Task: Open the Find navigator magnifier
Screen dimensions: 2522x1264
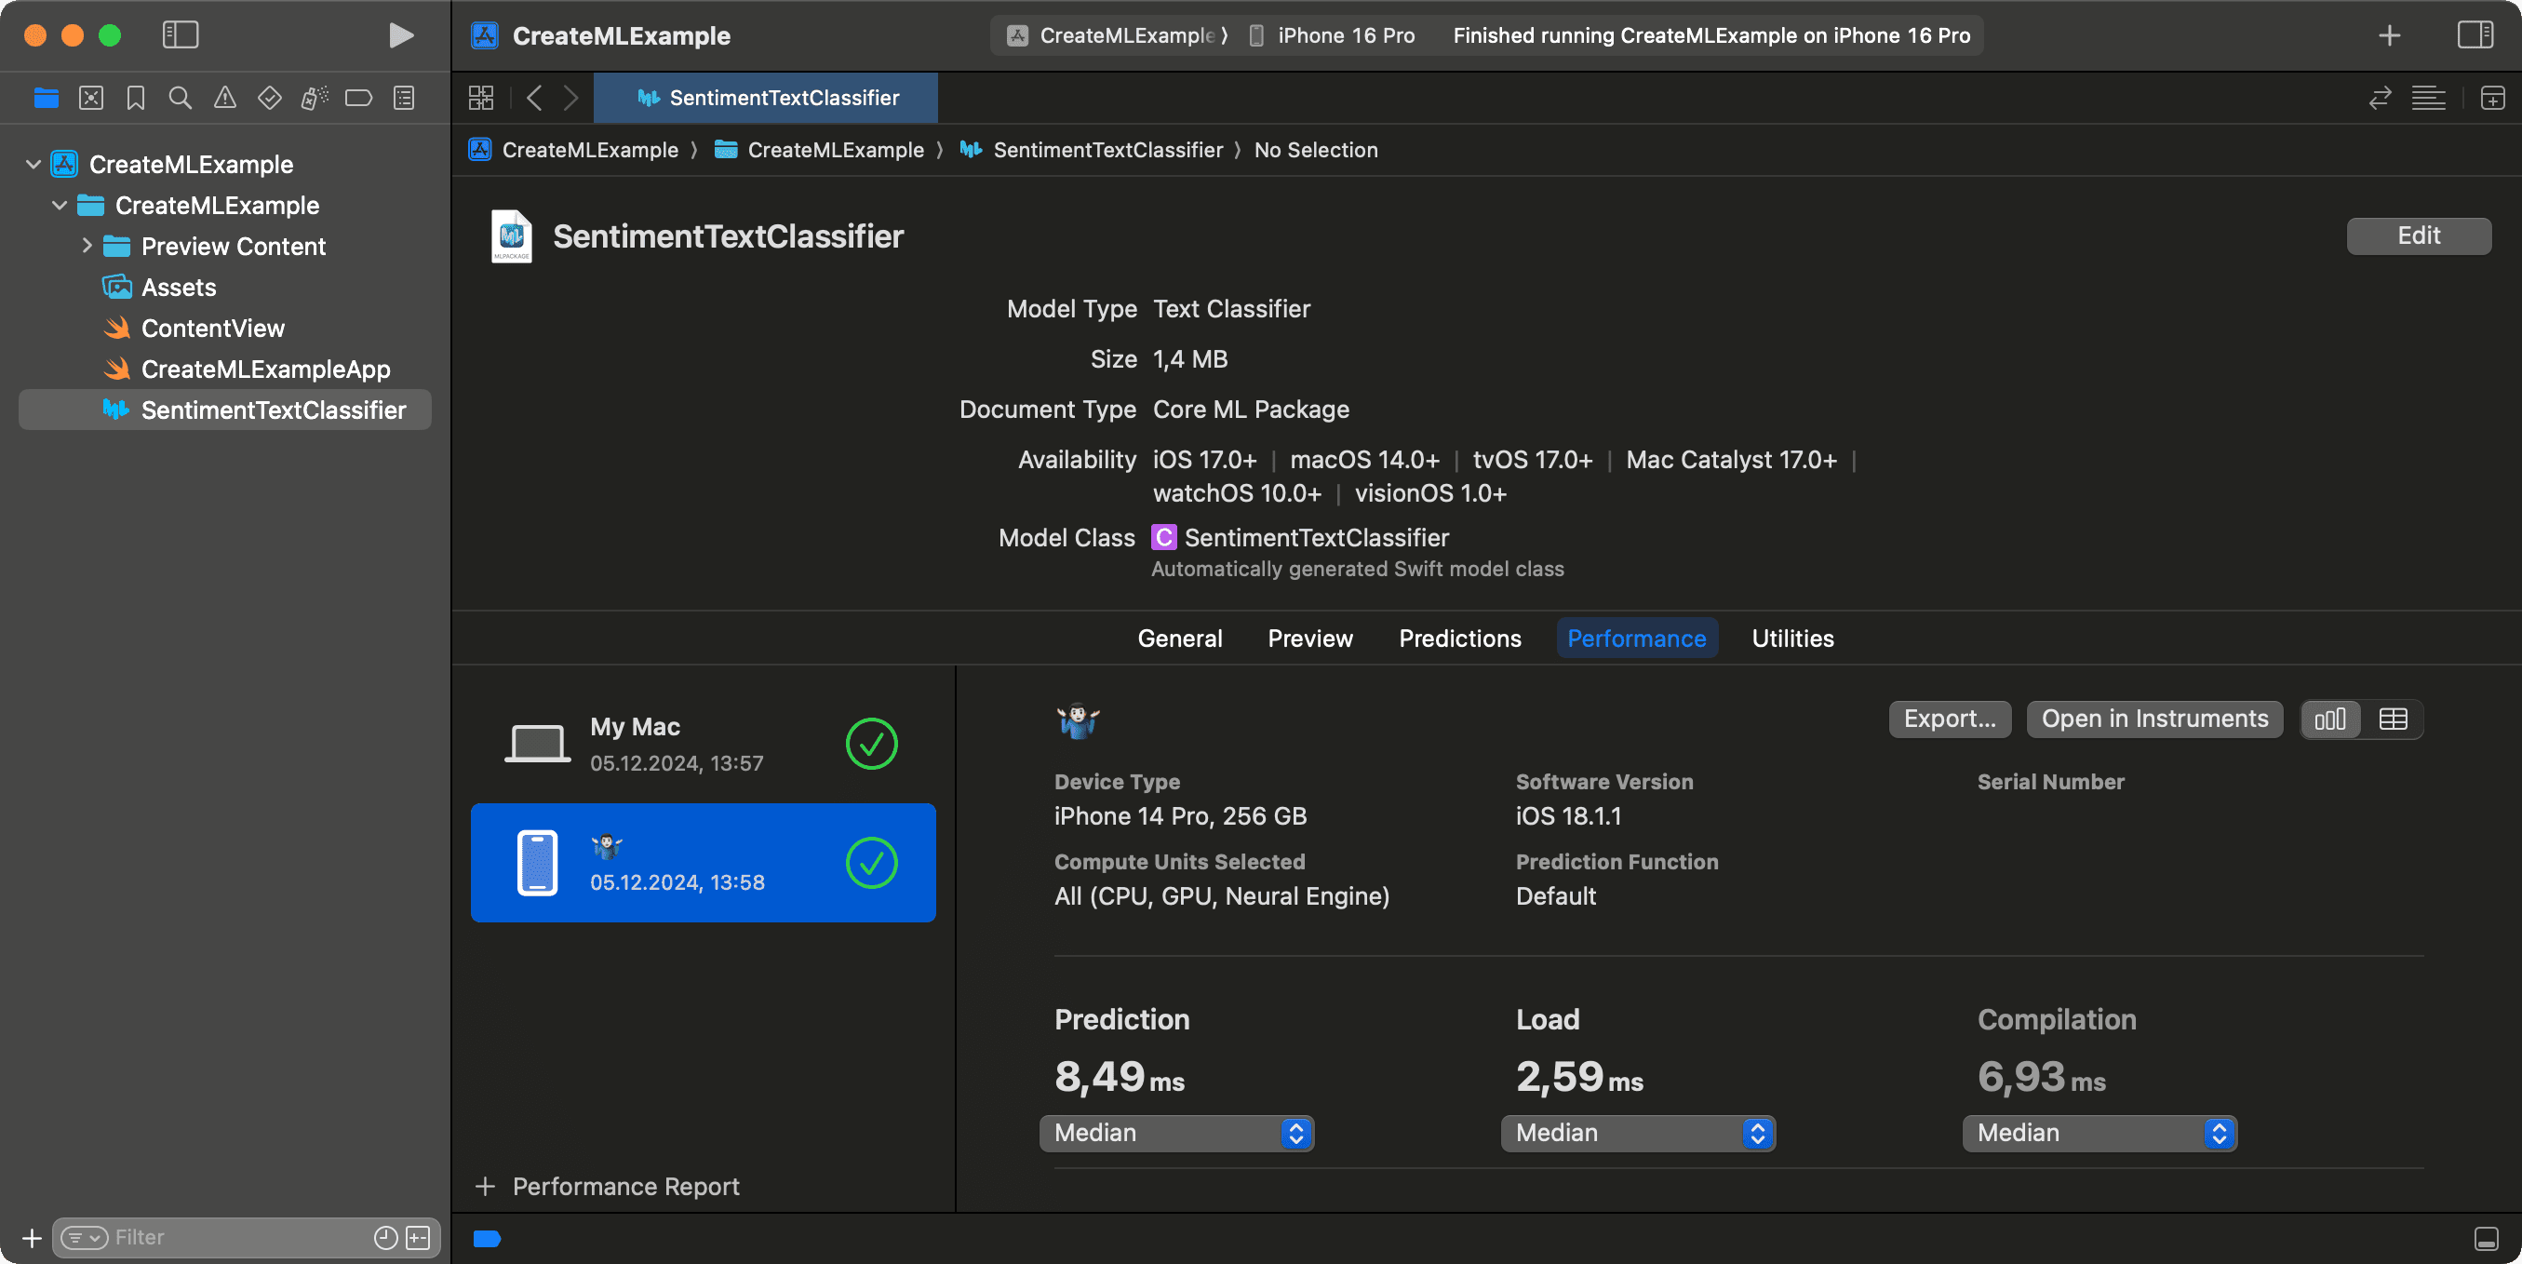Action: click(181, 98)
